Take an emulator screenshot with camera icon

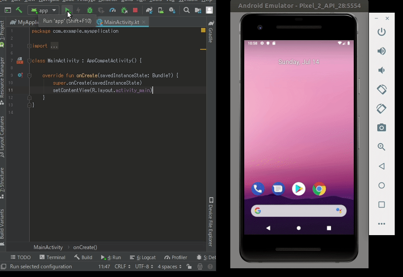pyautogui.click(x=382, y=127)
